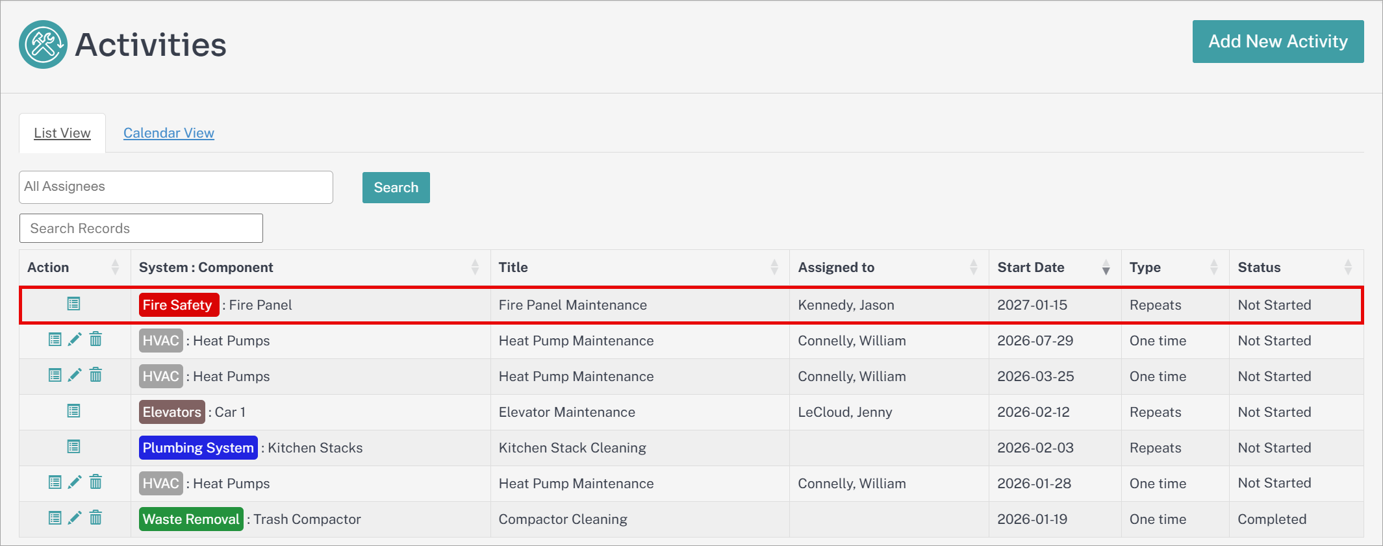
Task: Click the Kitchen Stacks component text
Action: tap(316, 448)
